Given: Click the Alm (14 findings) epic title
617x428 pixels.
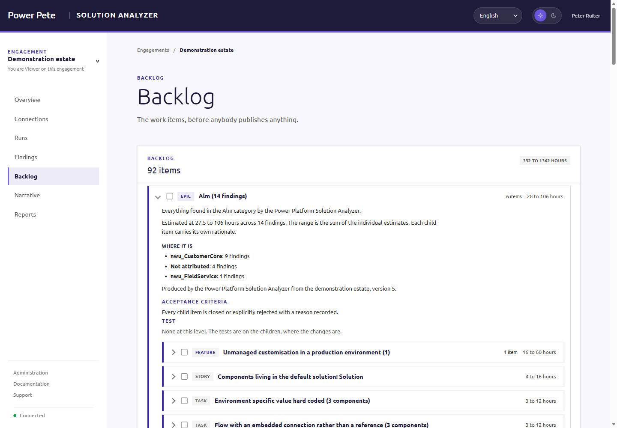Looking at the screenshot, I should [x=223, y=196].
